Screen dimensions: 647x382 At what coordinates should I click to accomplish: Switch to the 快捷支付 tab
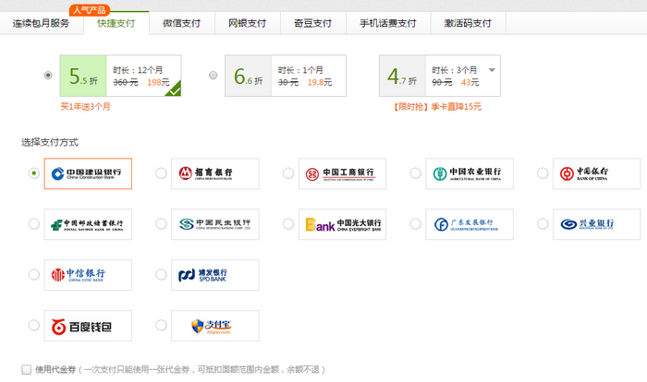pyautogui.click(x=116, y=23)
